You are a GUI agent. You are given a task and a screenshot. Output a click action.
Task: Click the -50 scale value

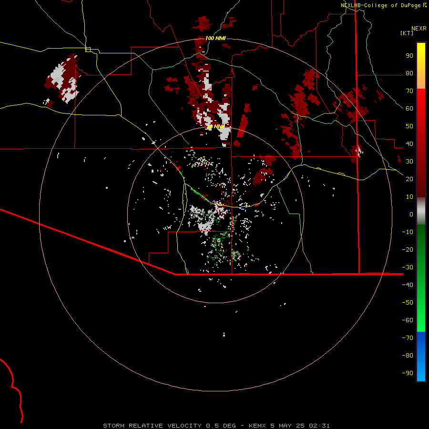[x=408, y=303]
